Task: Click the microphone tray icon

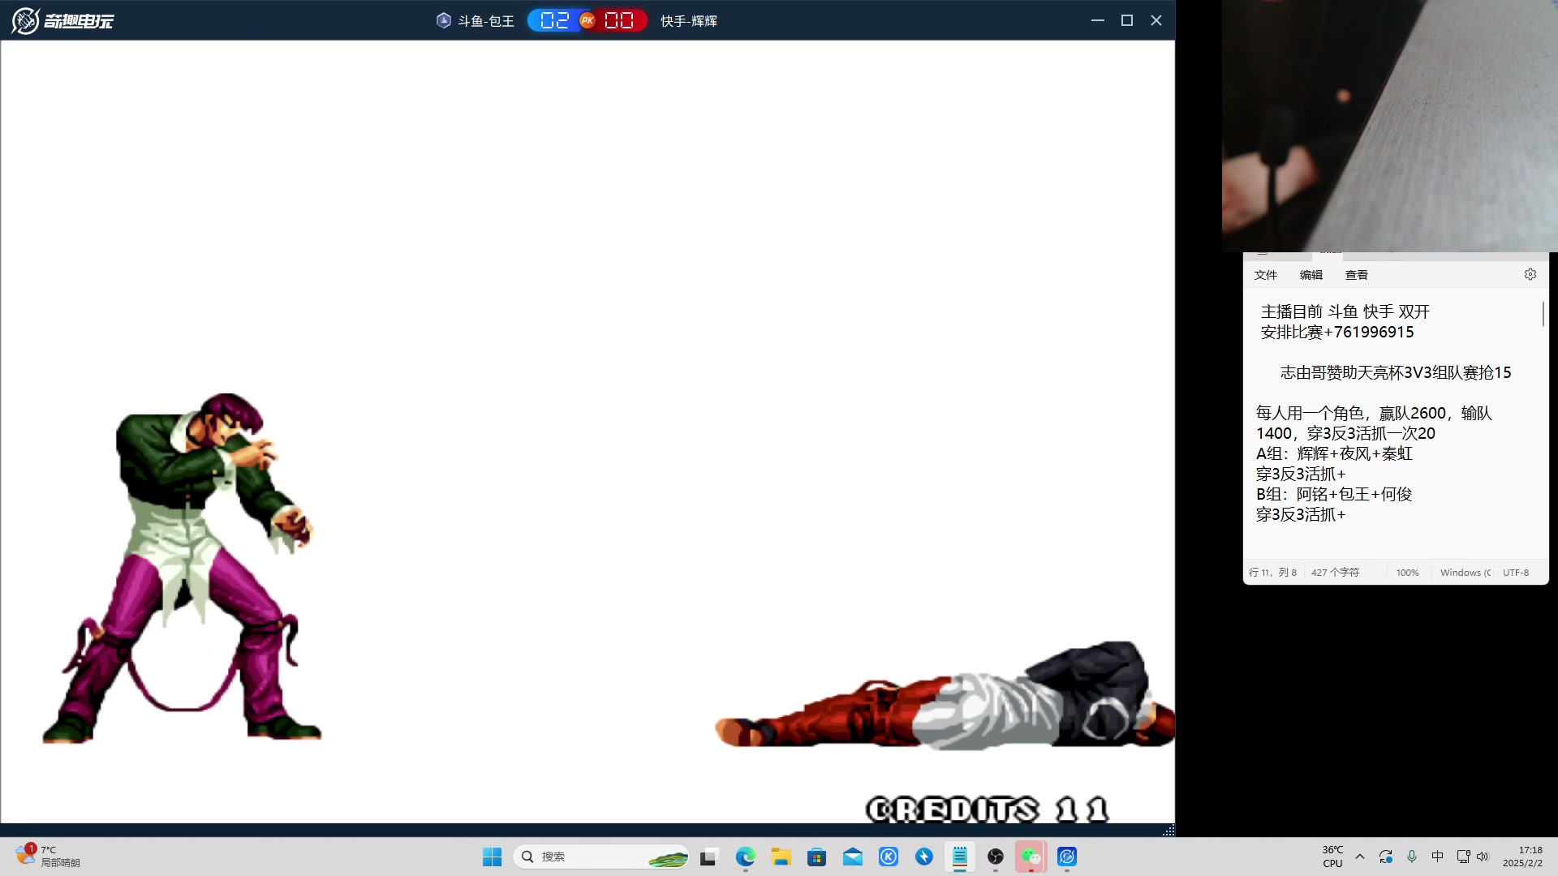Action: tap(1412, 857)
